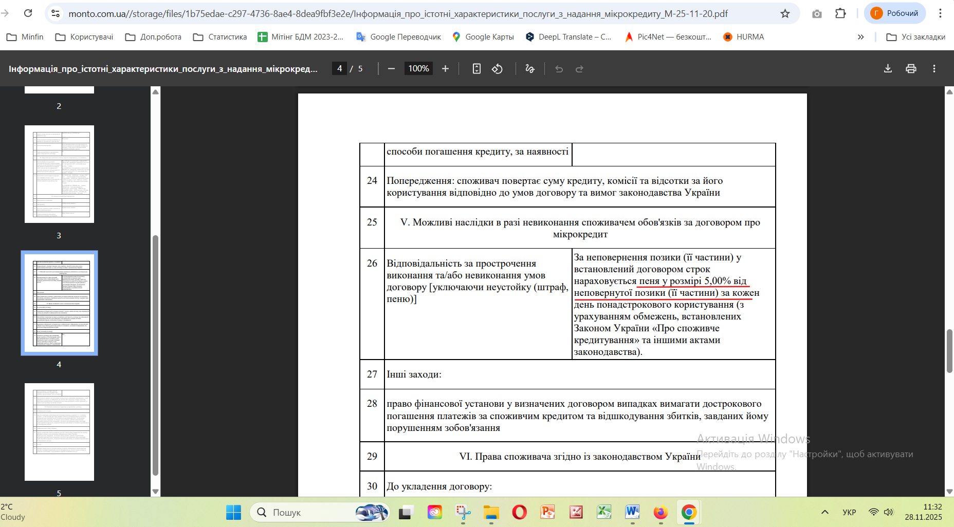
Task: Open the red chart app on taskbar
Action: pos(576,512)
